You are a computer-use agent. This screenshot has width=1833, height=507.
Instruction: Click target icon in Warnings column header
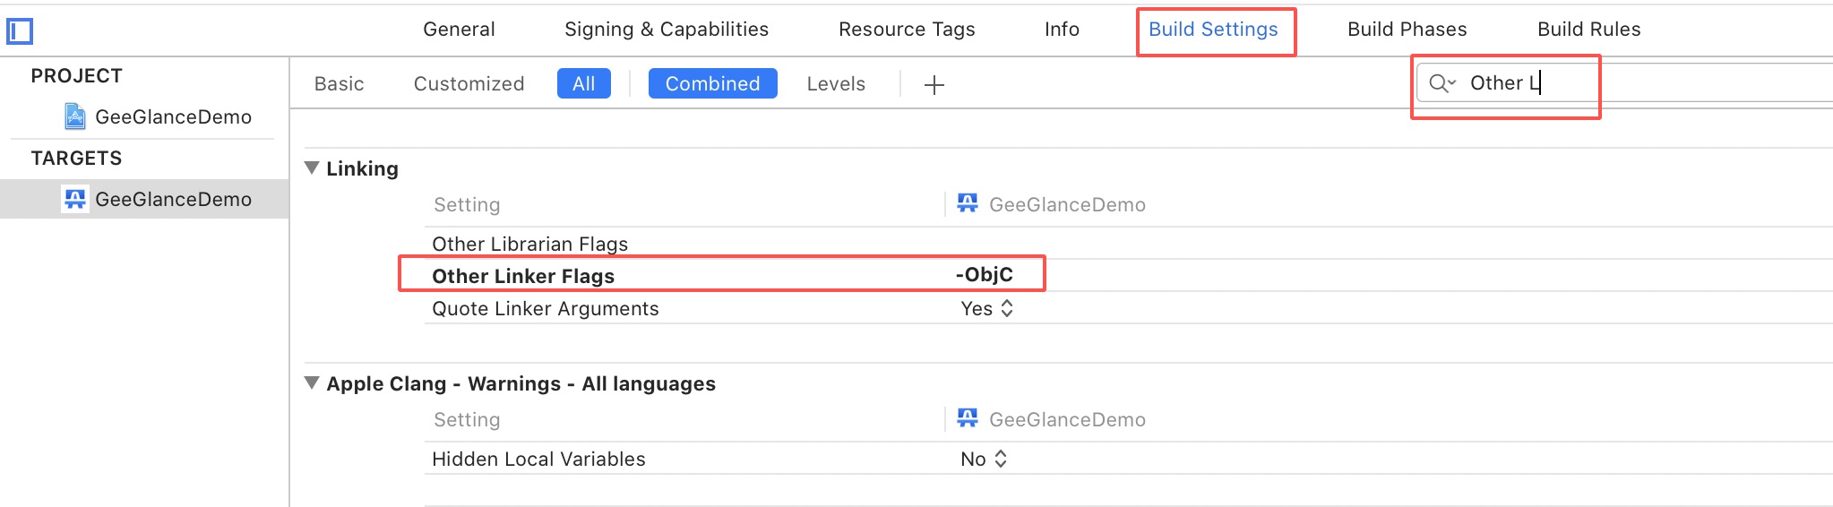click(x=968, y=419)
